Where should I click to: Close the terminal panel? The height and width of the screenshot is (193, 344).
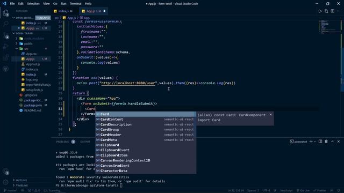coord(339,142)
